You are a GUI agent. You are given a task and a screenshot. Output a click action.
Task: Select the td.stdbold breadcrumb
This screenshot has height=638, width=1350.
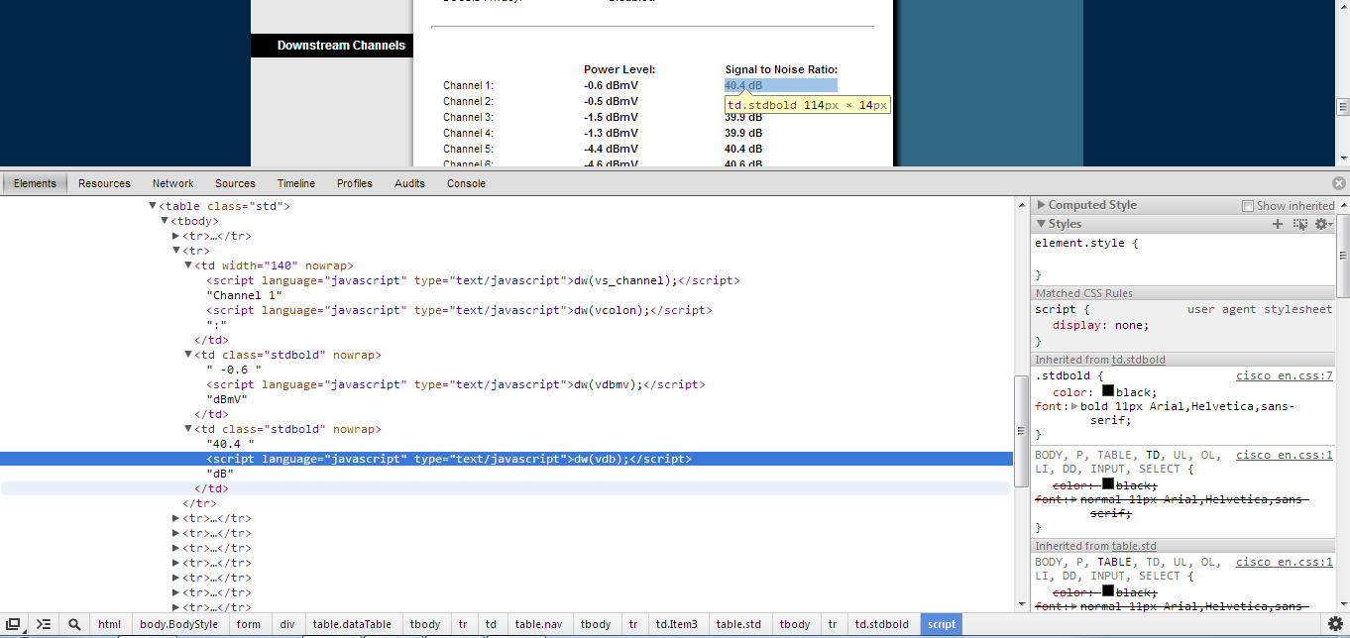(x=882, y=624)
